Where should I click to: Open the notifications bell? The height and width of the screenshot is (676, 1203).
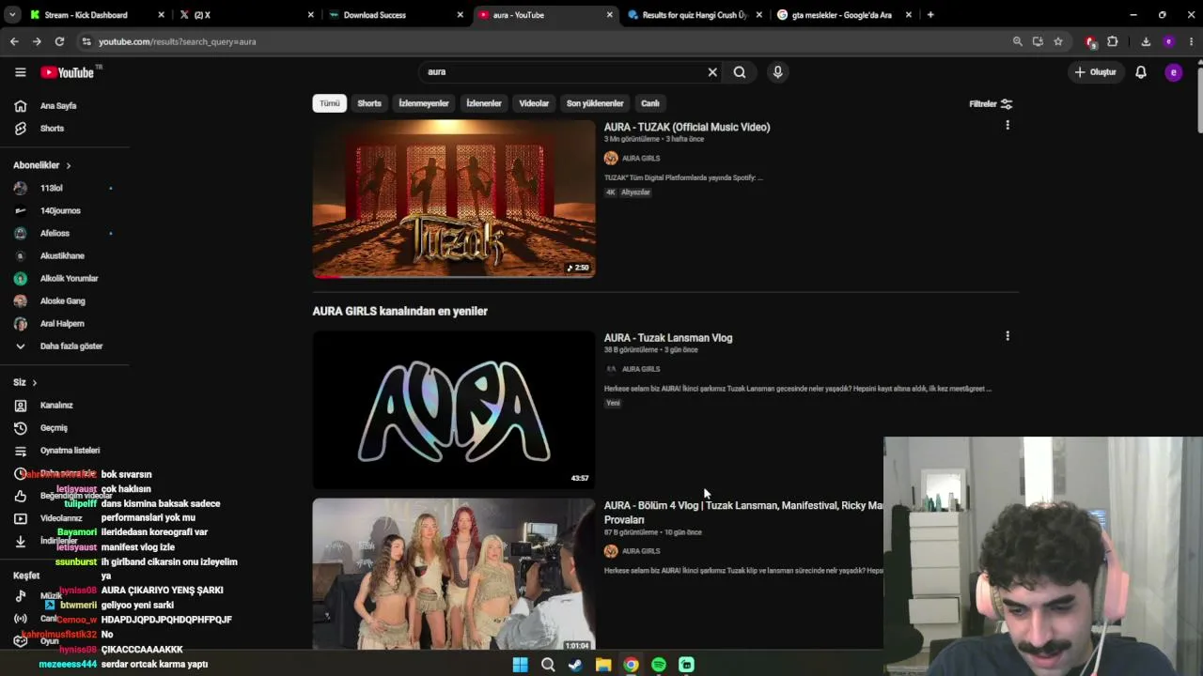[x=1141, y=72]
